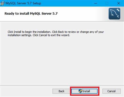Viewport: 124px width, 97px height.
Task: Click the 'Ready to install MySQL Server 5.7' heading
Action: (x=31, y=14)
